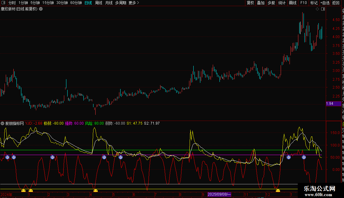Click the leftmost blue sad-face signal marker

point(7,157)
